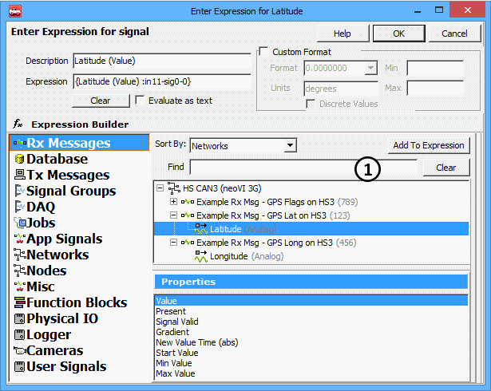Toggle the Custom Format checkbox
This screenshot has height=391, width=491.
point(264,52)
